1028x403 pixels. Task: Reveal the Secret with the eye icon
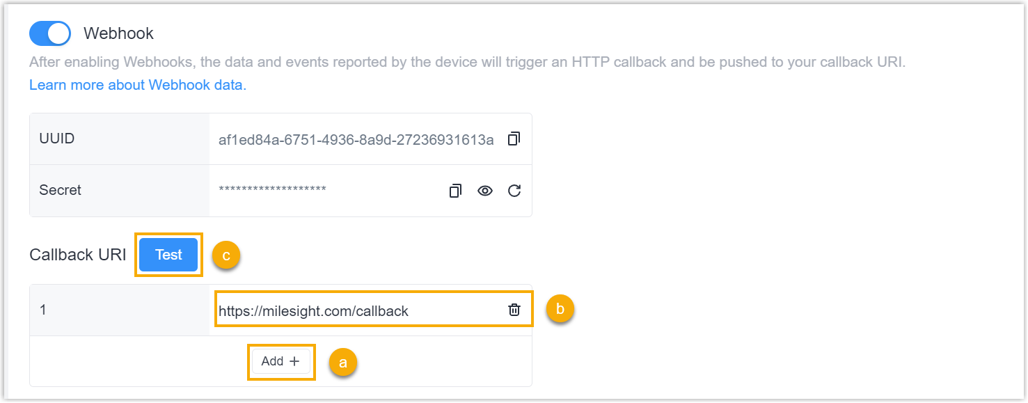pyautogui.click(x=485, y=191)
